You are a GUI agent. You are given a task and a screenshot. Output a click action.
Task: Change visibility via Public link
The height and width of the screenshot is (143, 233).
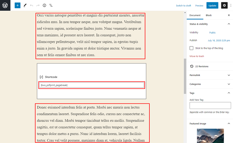pyautogui.click(x=212, y=33)
